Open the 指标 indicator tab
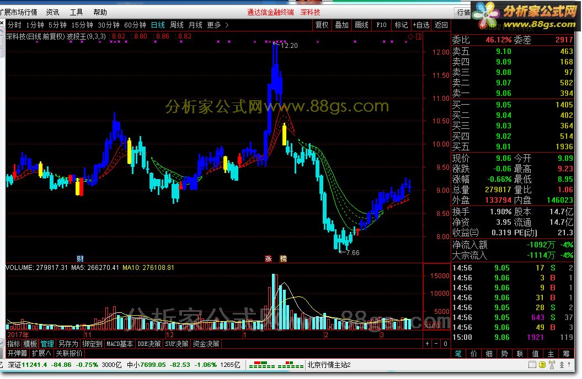The image size is (582, 379). click(x=13, y=344)
